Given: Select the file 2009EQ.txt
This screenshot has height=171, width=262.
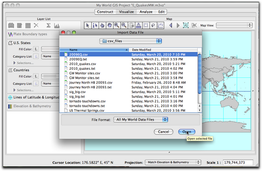Looking at the screenshot, I should [x=129, y=59].
